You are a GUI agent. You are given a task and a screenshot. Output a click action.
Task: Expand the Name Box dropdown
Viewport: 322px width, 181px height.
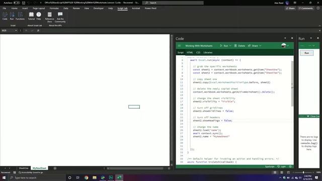(x=16, y=30)
